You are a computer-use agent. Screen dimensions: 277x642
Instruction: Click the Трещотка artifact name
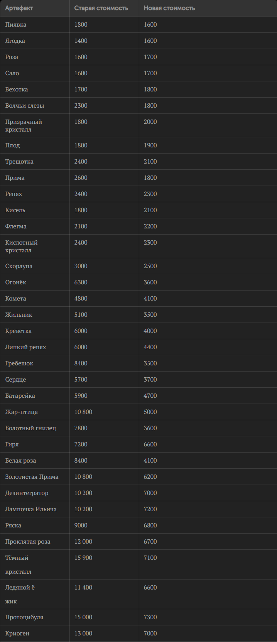(x=19, y=162)
